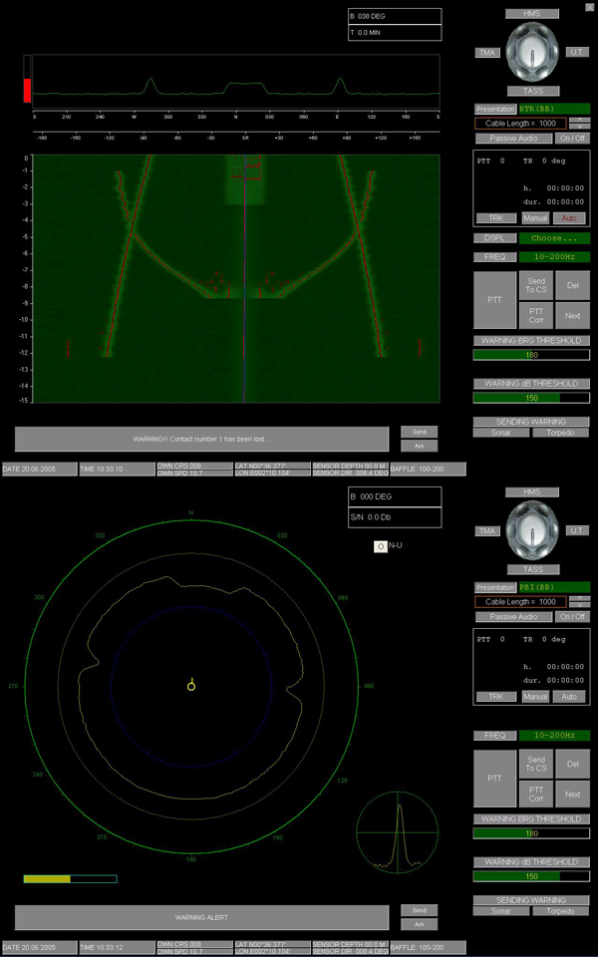The height and width of the screenshot is (957, 598).
Task: Increase cable length with up arrow in BTR panel
Action: [577, 120]
